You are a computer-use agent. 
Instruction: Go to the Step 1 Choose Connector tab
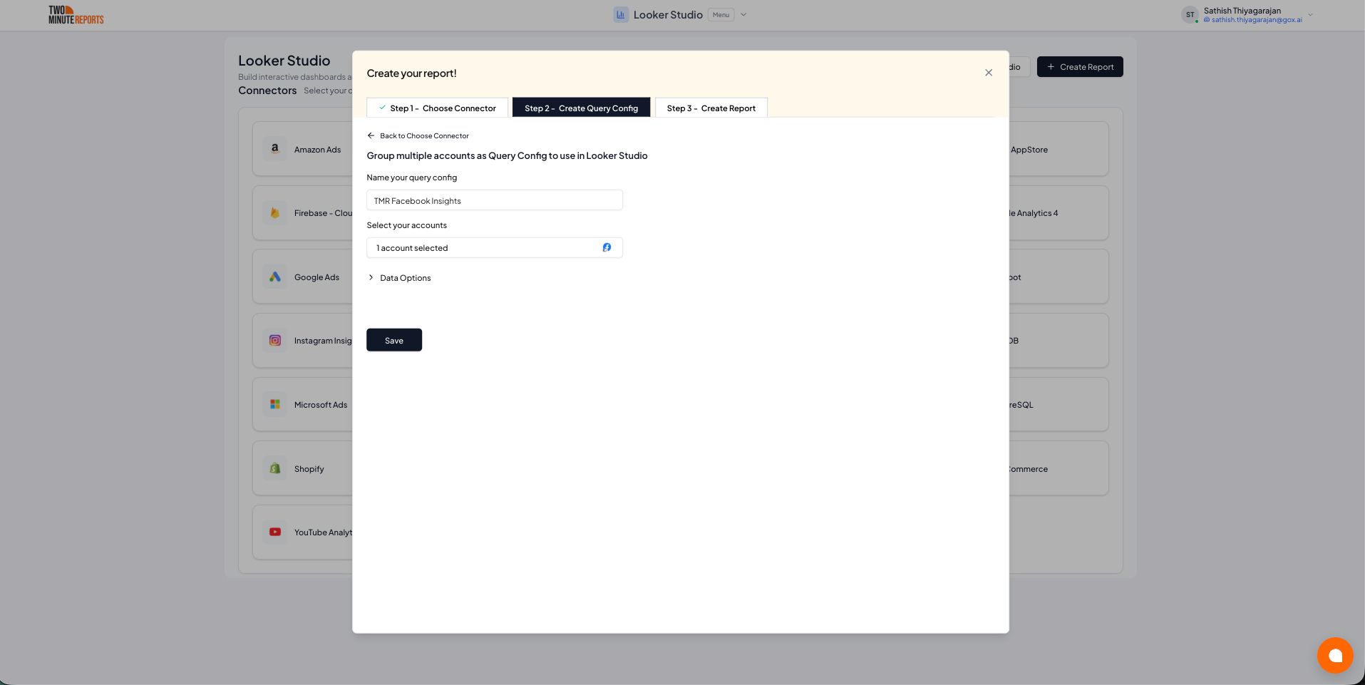(438, 108)
